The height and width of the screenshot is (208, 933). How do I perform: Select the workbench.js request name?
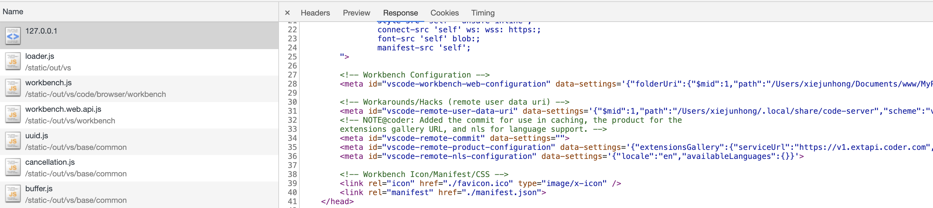(x=49, y=83)
